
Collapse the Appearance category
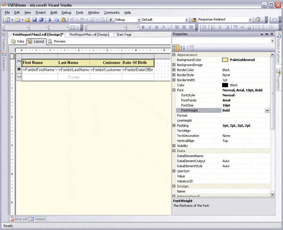click(174, 55)
